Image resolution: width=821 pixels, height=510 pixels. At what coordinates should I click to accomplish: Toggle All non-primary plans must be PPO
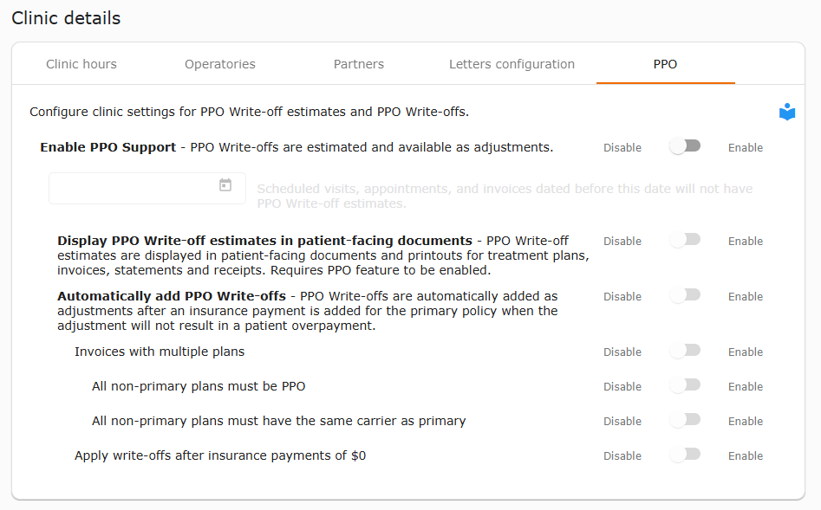tap(685, 385)
